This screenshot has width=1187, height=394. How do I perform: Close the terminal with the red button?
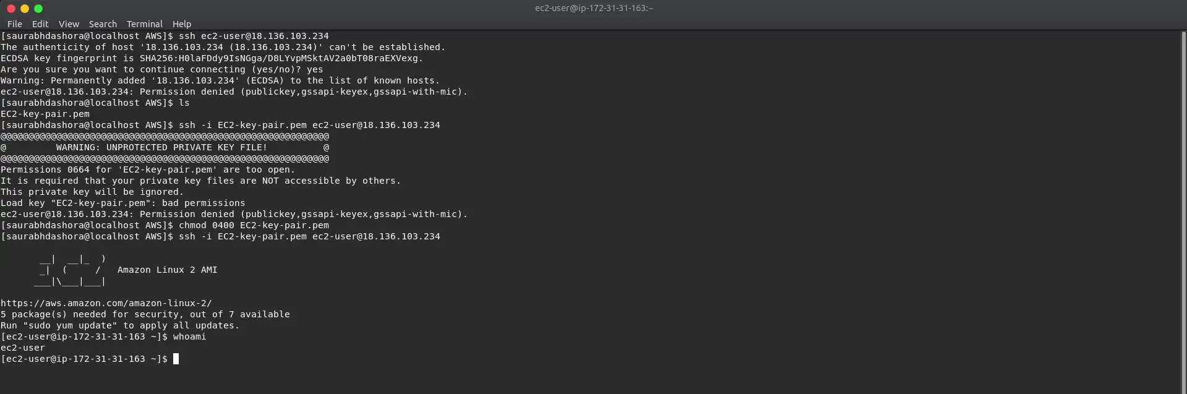tap(11, 9)
